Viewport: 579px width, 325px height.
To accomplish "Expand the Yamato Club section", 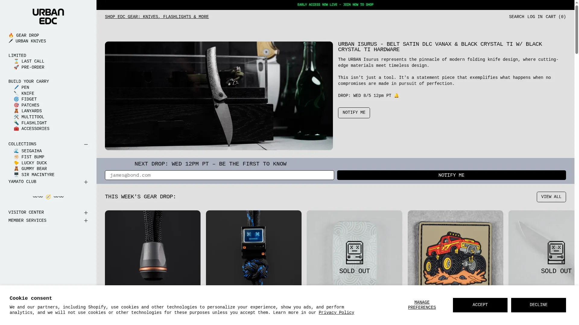I will (86, 182).
